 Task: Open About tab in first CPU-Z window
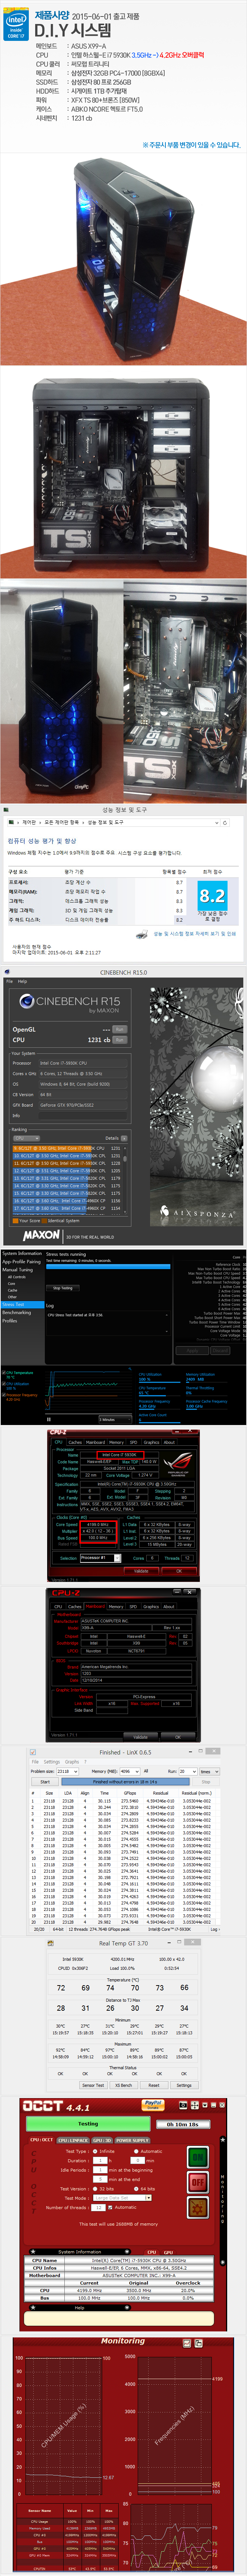point(169,1442)
